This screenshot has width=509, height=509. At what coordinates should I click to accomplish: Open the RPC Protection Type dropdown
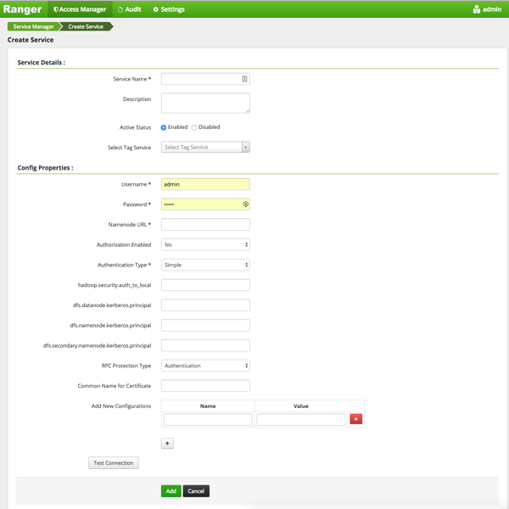pyautogui.click(x=205, y=366)
